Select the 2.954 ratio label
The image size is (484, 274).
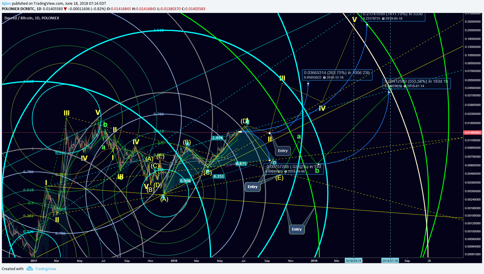point(217,138)
